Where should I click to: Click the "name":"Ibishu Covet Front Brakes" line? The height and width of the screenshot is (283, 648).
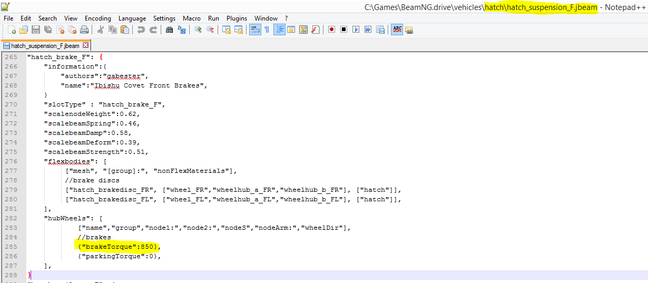click(135, 85)
